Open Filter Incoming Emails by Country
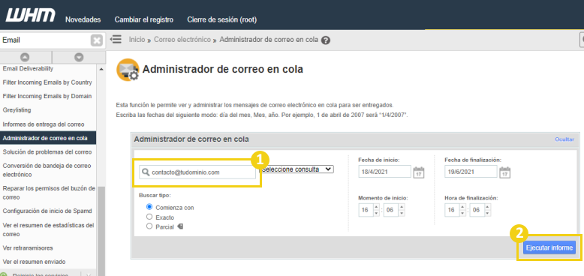The height and width of the screenshot is (276, 584). click(47, 82)
